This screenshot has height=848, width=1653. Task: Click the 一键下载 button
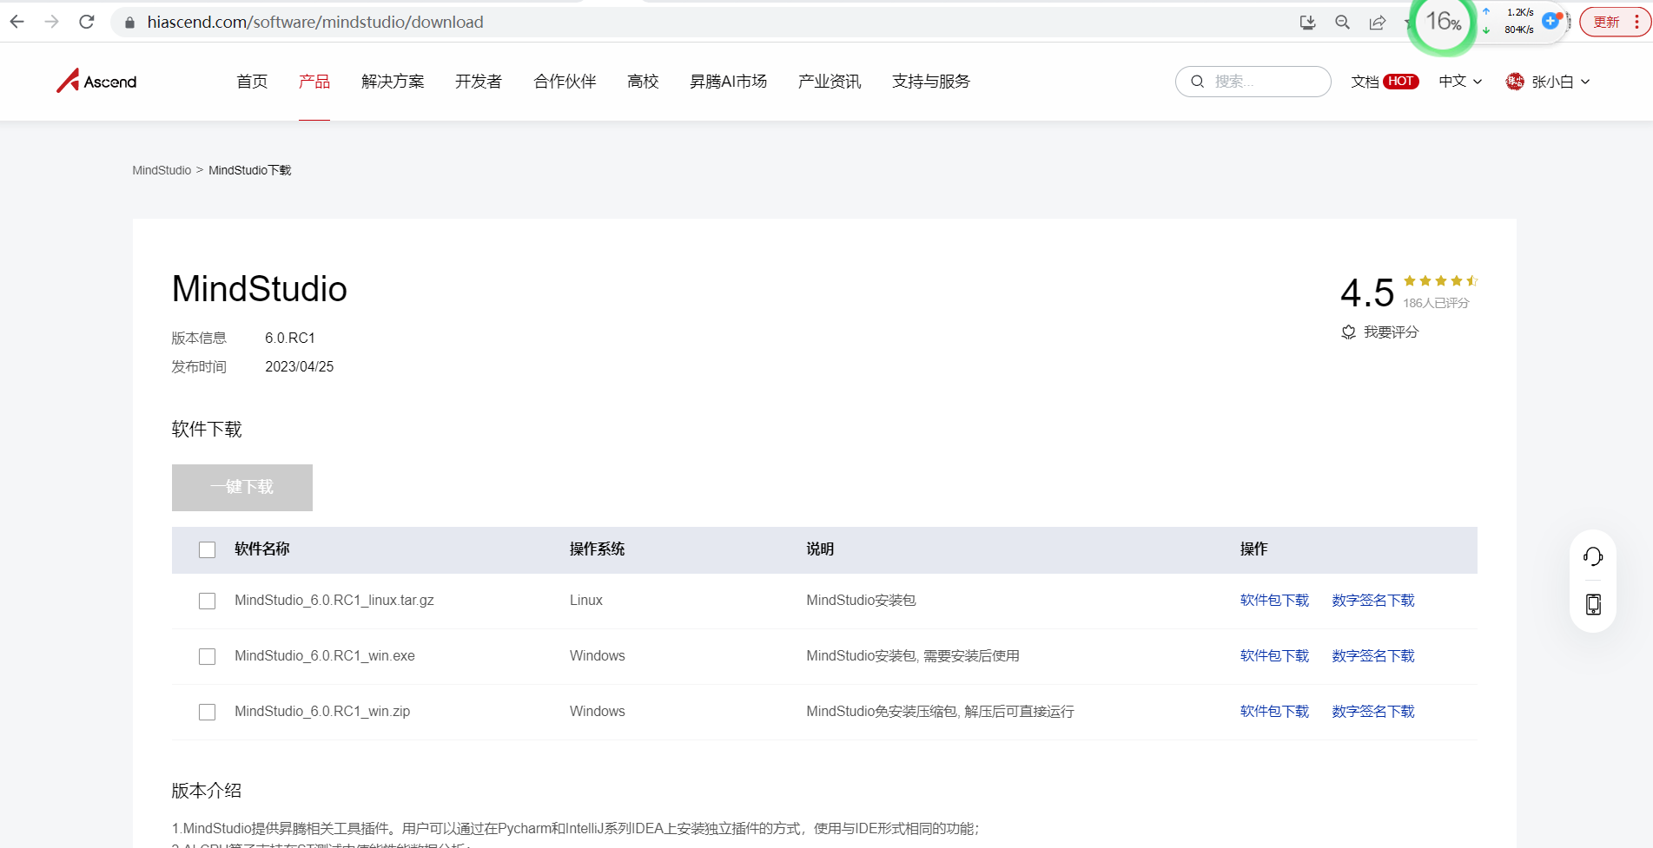[242, 488]
